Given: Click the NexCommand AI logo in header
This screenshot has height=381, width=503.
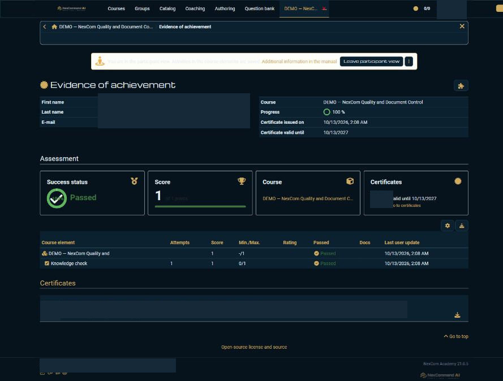Looking at the screenshot, I should pos(71,8).
